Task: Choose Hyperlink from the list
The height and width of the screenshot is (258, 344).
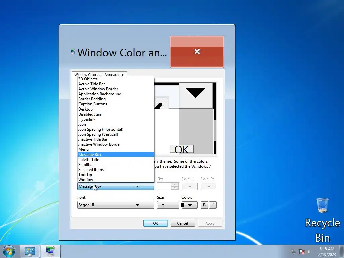Action: click(x=116, y=119)
